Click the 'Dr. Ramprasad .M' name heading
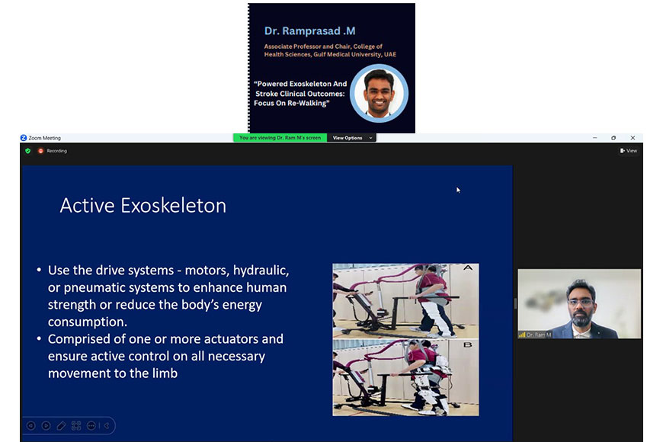 310,31
